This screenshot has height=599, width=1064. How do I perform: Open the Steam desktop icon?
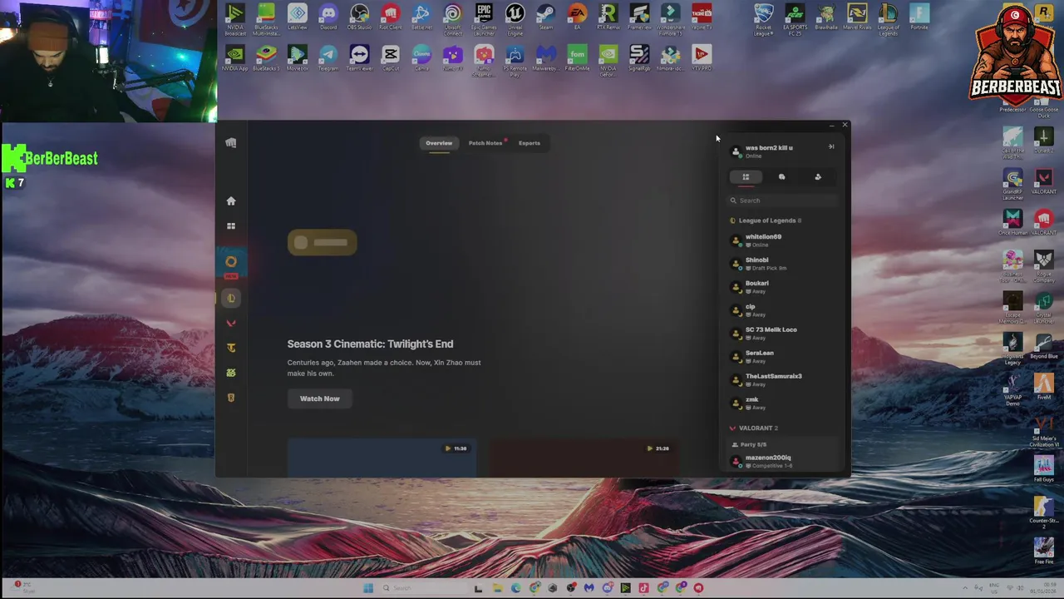coord(546,18)
